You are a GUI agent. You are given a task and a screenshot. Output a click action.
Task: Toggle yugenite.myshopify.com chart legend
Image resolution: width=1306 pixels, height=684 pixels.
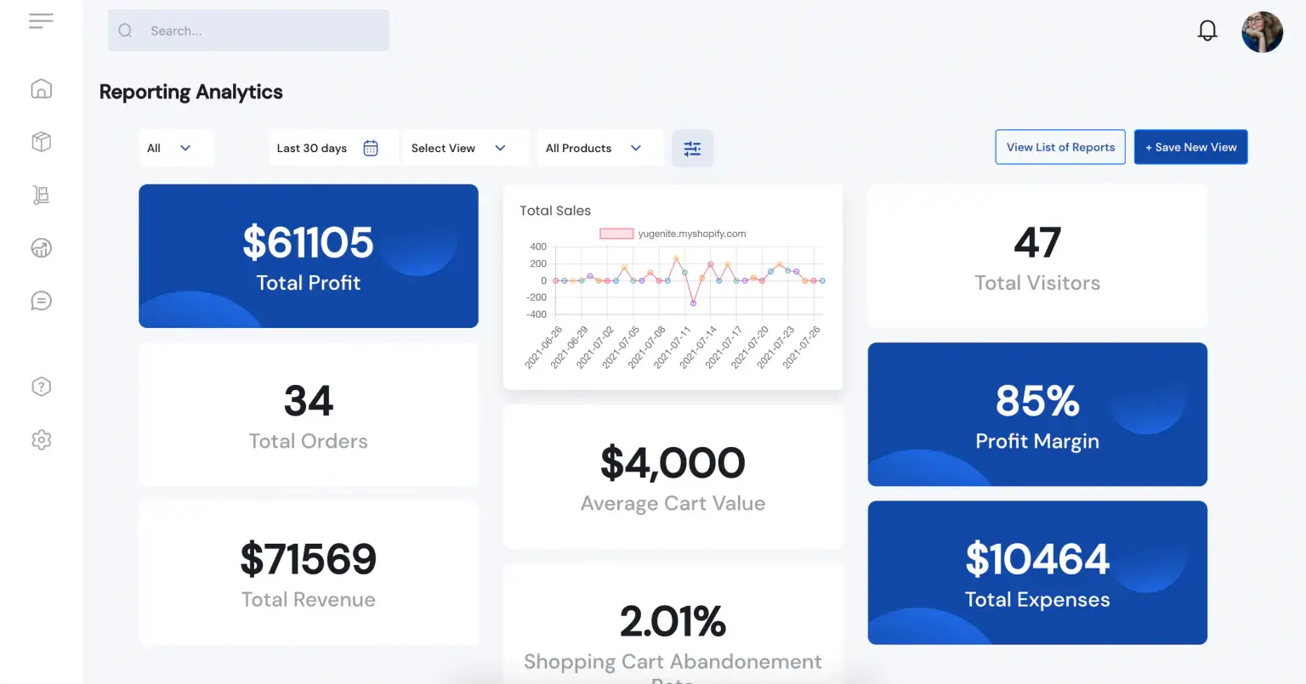pyautogui.click(x=673, y=234)
